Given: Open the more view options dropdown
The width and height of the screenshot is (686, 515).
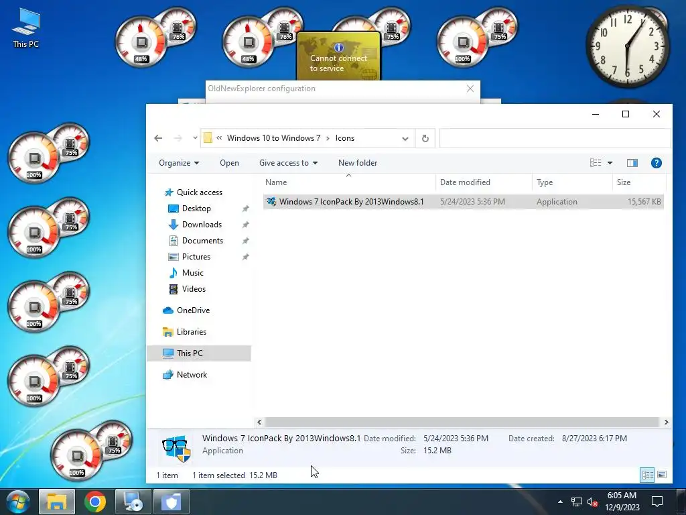Looking at the screenshot, I should point(610,163).
